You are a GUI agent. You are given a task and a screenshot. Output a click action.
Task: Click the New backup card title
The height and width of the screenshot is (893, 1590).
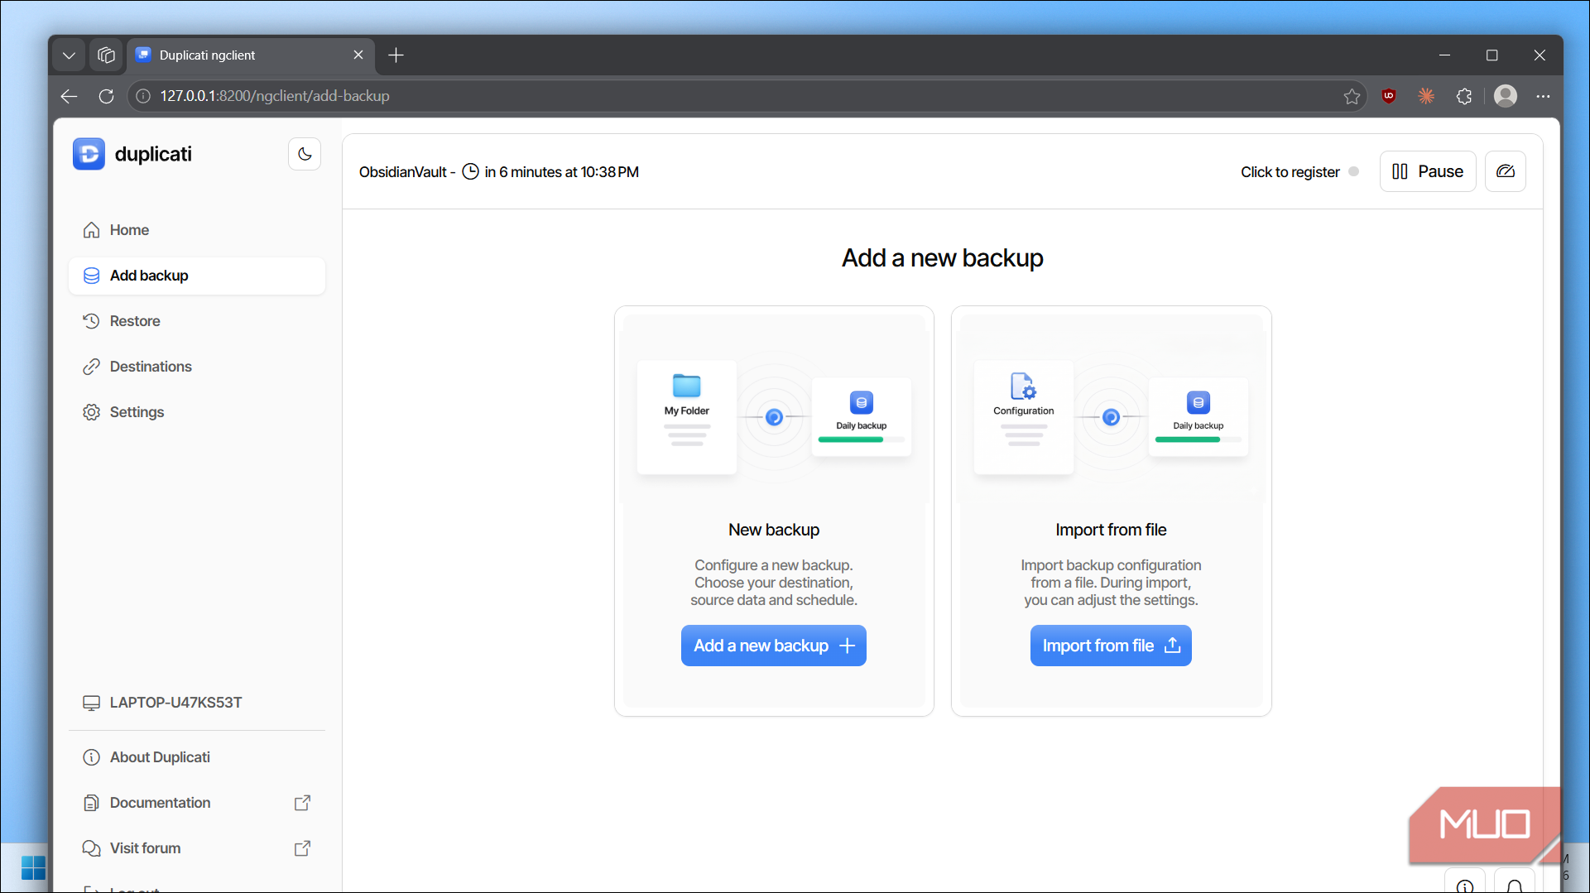[774, 530]
